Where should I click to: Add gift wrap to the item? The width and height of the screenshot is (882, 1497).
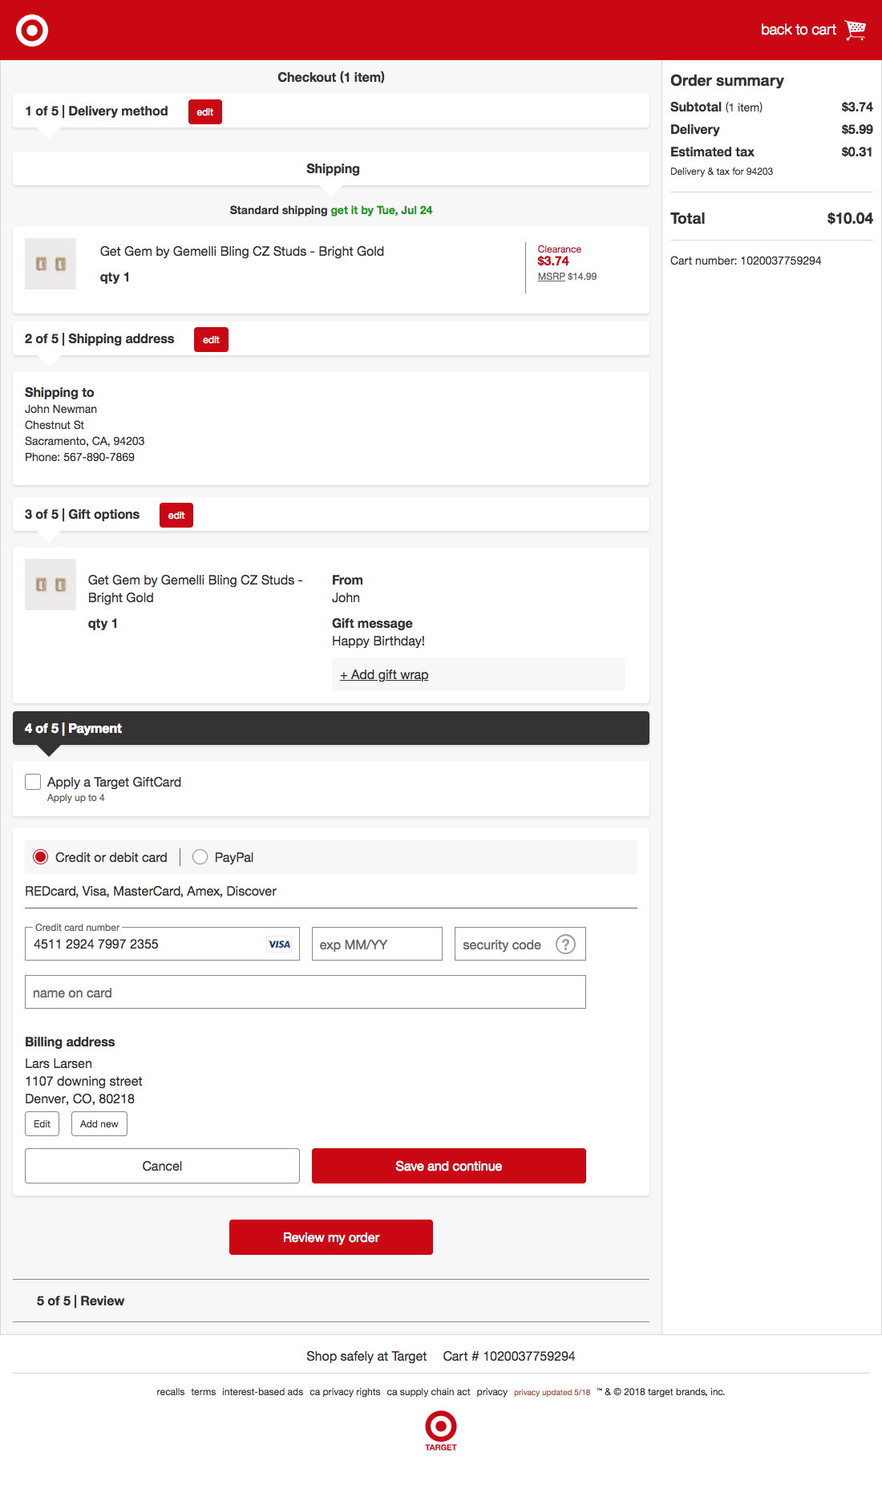[x=384, y=675]
